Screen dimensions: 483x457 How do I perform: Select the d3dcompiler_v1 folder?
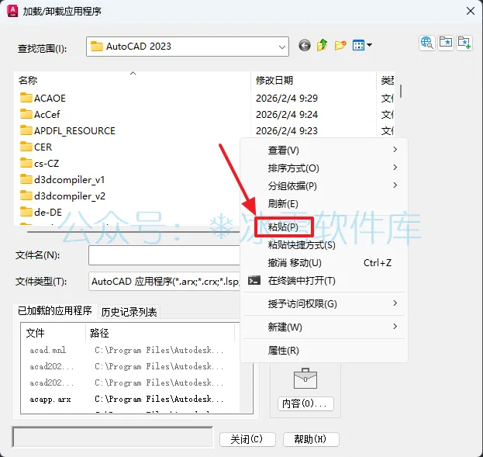click(63, 180)
